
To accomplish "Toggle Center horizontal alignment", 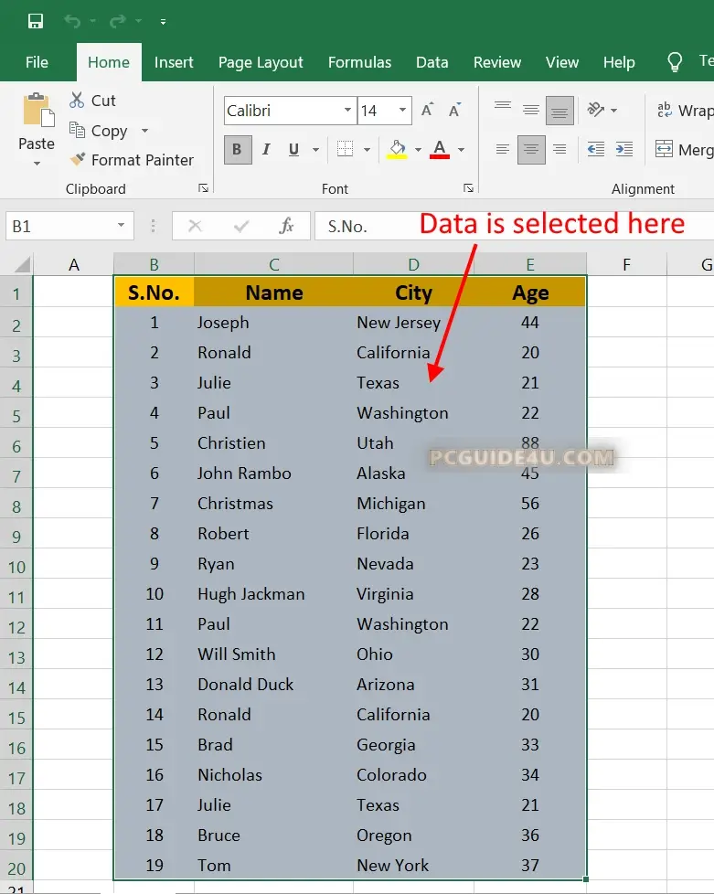I will tap(531, 149).
